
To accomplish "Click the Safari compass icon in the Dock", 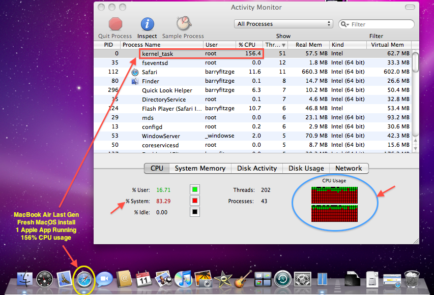I will (84, 280).
